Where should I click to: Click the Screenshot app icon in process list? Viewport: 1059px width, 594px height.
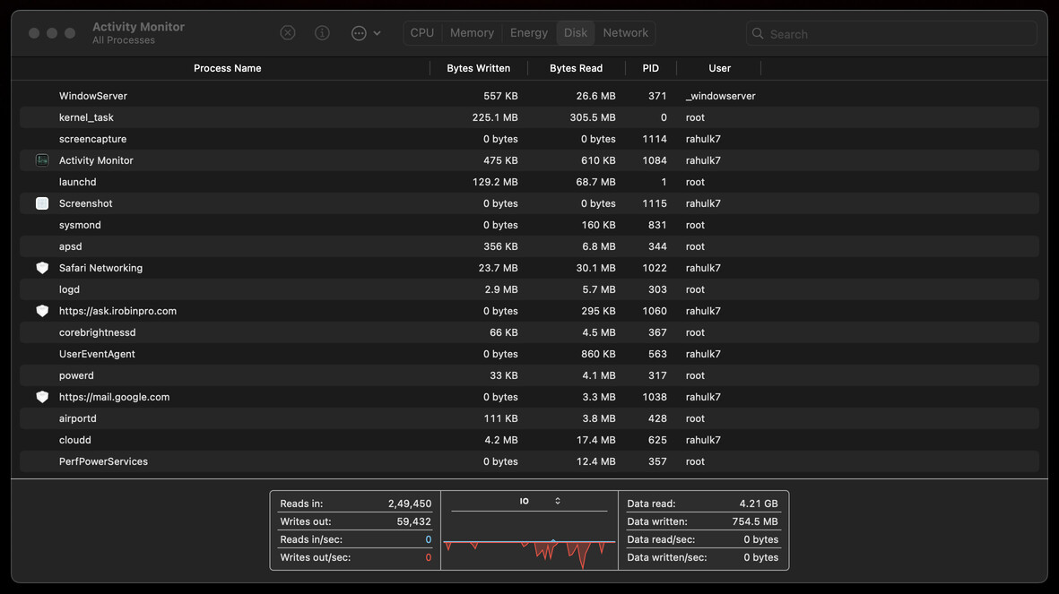42,203
